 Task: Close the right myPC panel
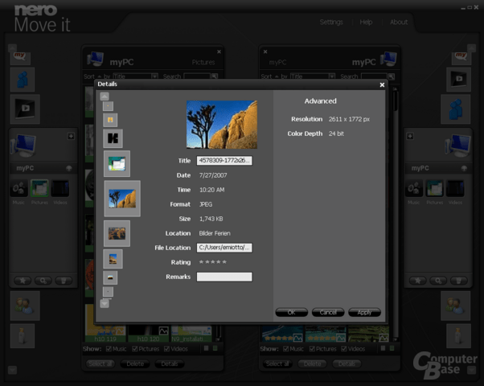click(x=265, y=52)
